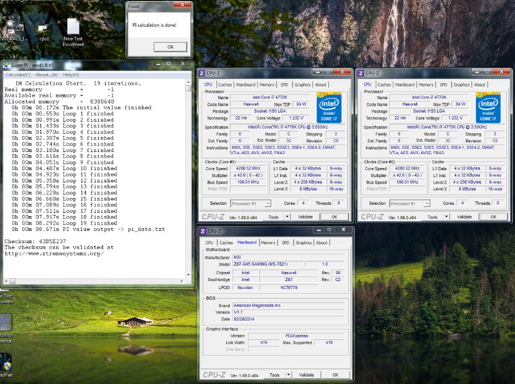Open Calculate menu in Super PI

18,75
